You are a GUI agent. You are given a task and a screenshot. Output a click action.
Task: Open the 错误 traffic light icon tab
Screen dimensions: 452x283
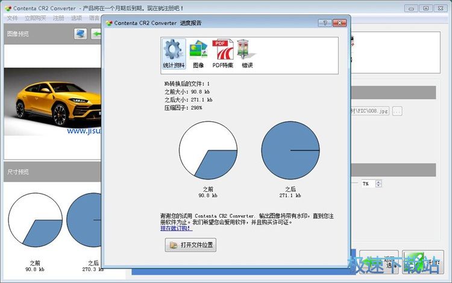[247, 54]
